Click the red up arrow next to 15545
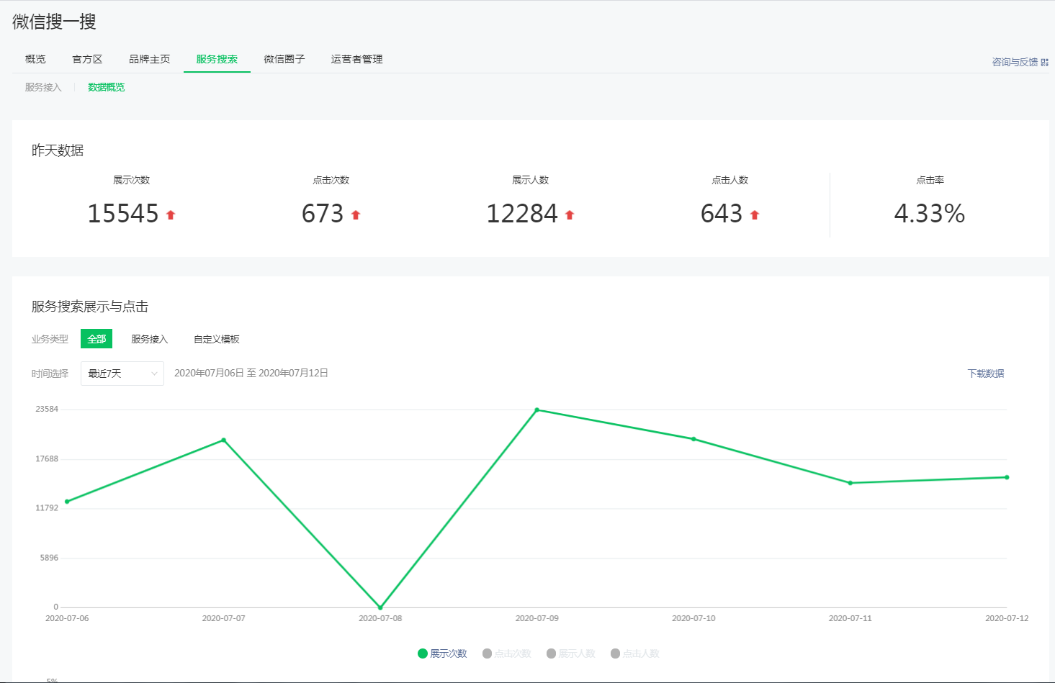Image resolution: width=1055 pixels, height=683 pixels. click(171, 214)
